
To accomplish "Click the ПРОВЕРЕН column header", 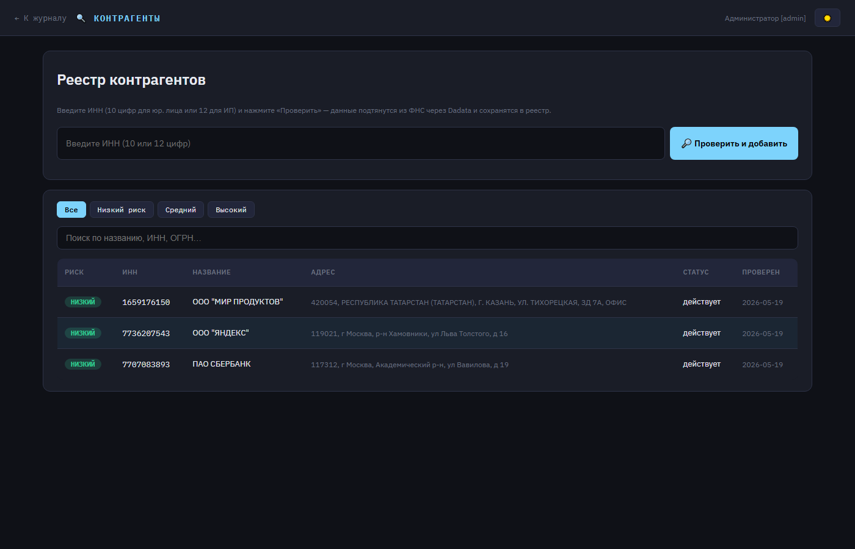I will click(x=761, y=272).
